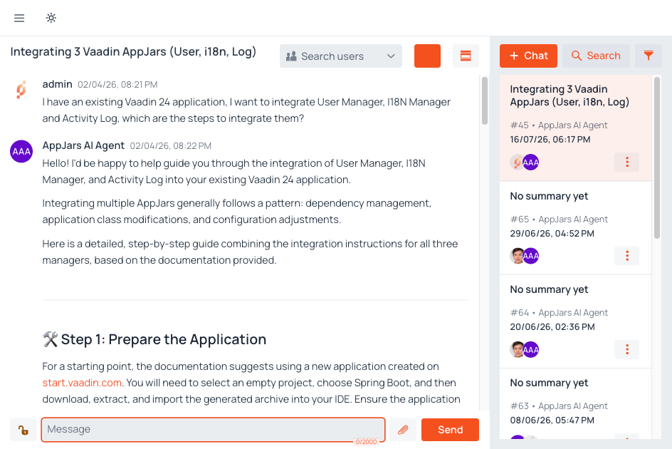Screen dimensions: 672x449
Task: Click the AAA avatar on chat #64
Action: point(531,350)
